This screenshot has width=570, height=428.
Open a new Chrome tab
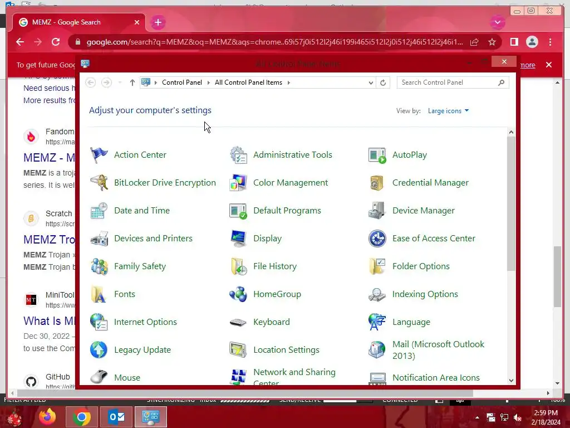click(x=158, y=22)
